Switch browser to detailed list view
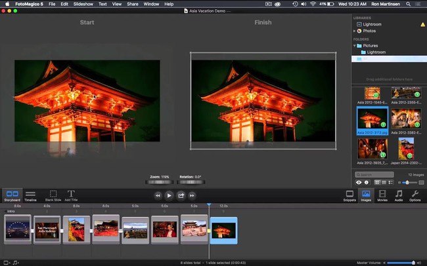The image size is (427, 266). (x=391, y=182)
